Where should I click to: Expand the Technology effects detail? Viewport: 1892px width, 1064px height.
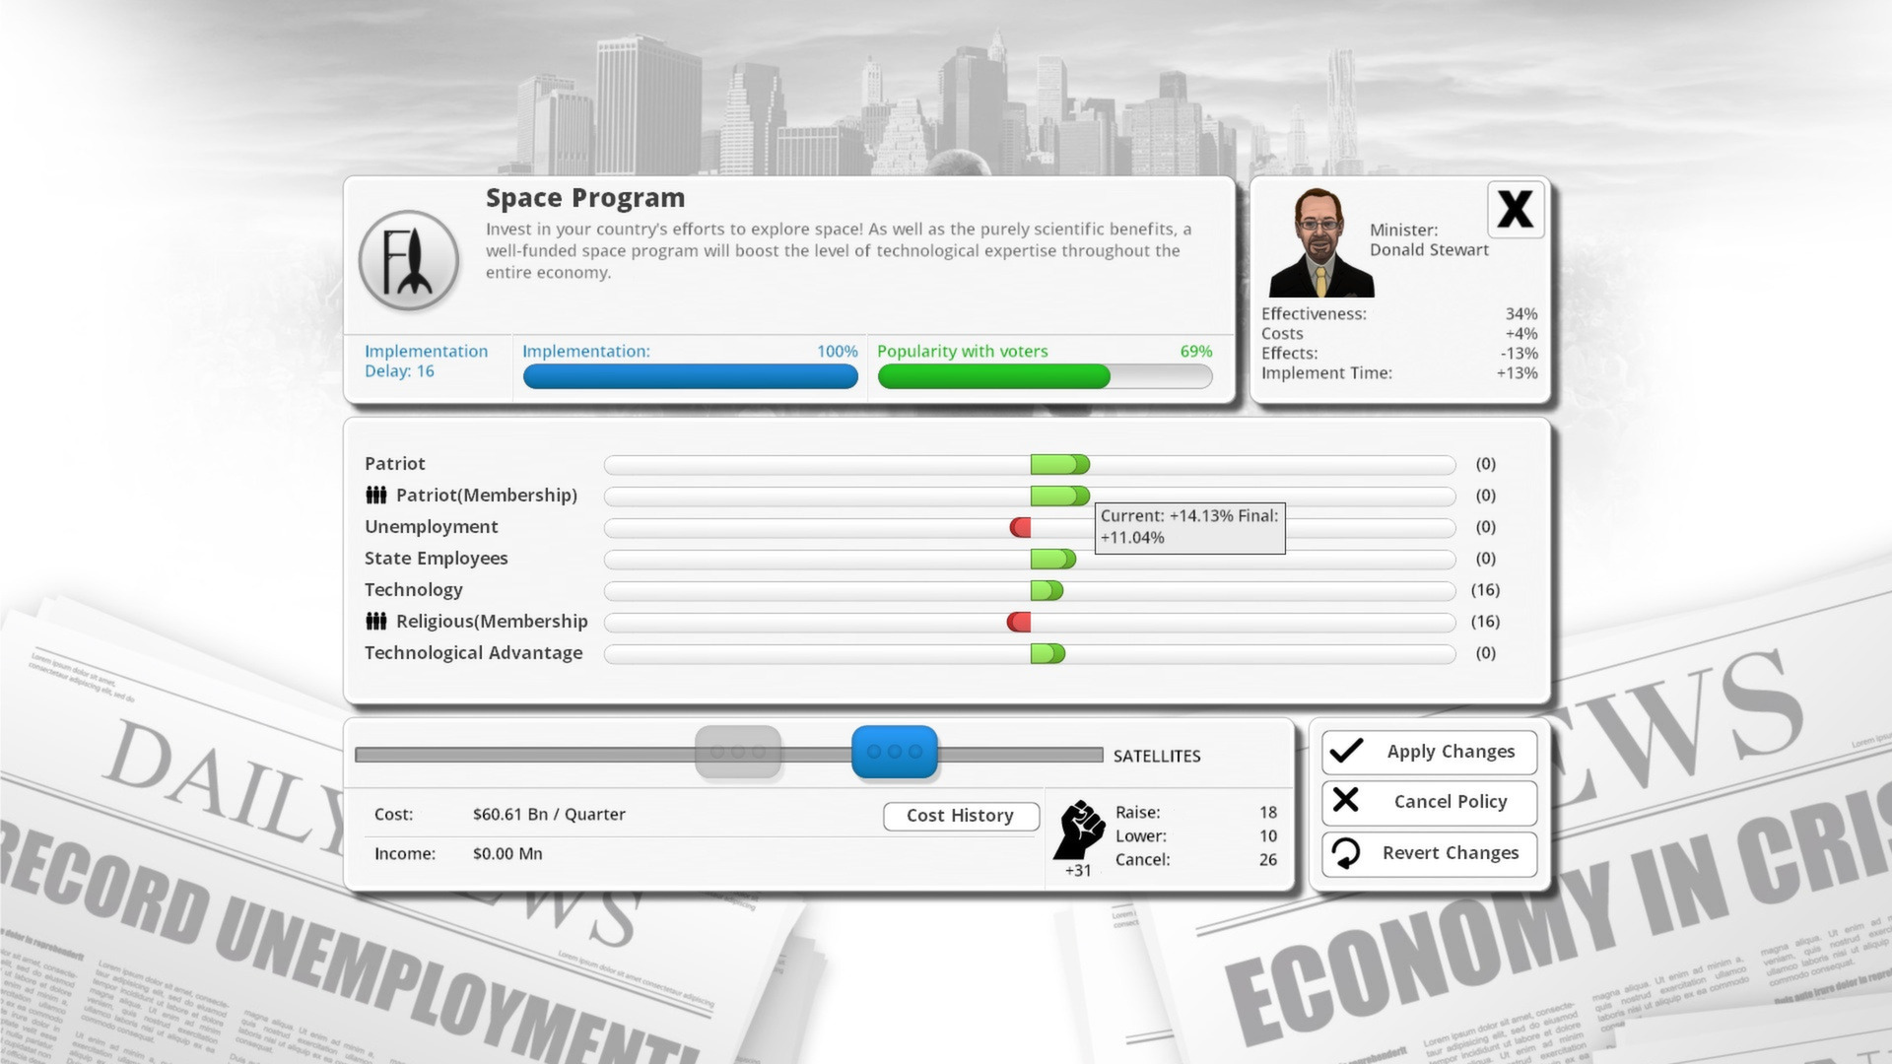(1047, 590)
